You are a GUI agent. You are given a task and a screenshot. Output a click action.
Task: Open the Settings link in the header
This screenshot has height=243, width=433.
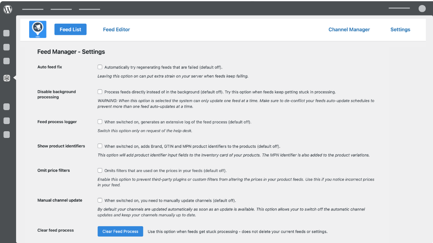tap(400, 30)
